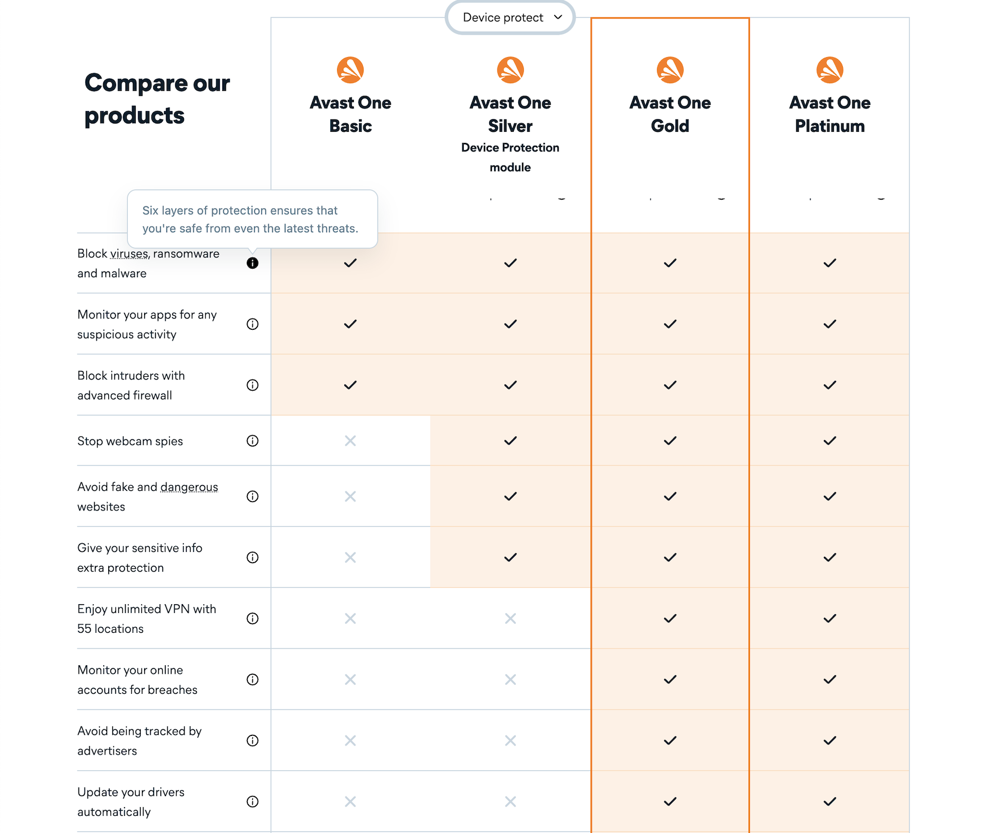
Task: Click the Avast One Basic logo
Action: click(x=350, y=70)
